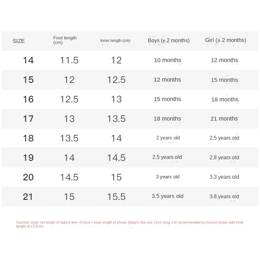Click the Girl (± 2 months) header
This screenshot has height=260, width=260.
click(x=226, y=40)
